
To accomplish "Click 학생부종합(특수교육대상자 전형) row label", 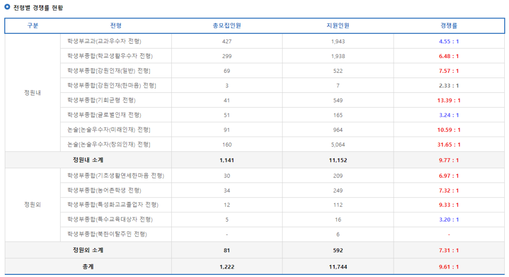I will coord(110,219).
